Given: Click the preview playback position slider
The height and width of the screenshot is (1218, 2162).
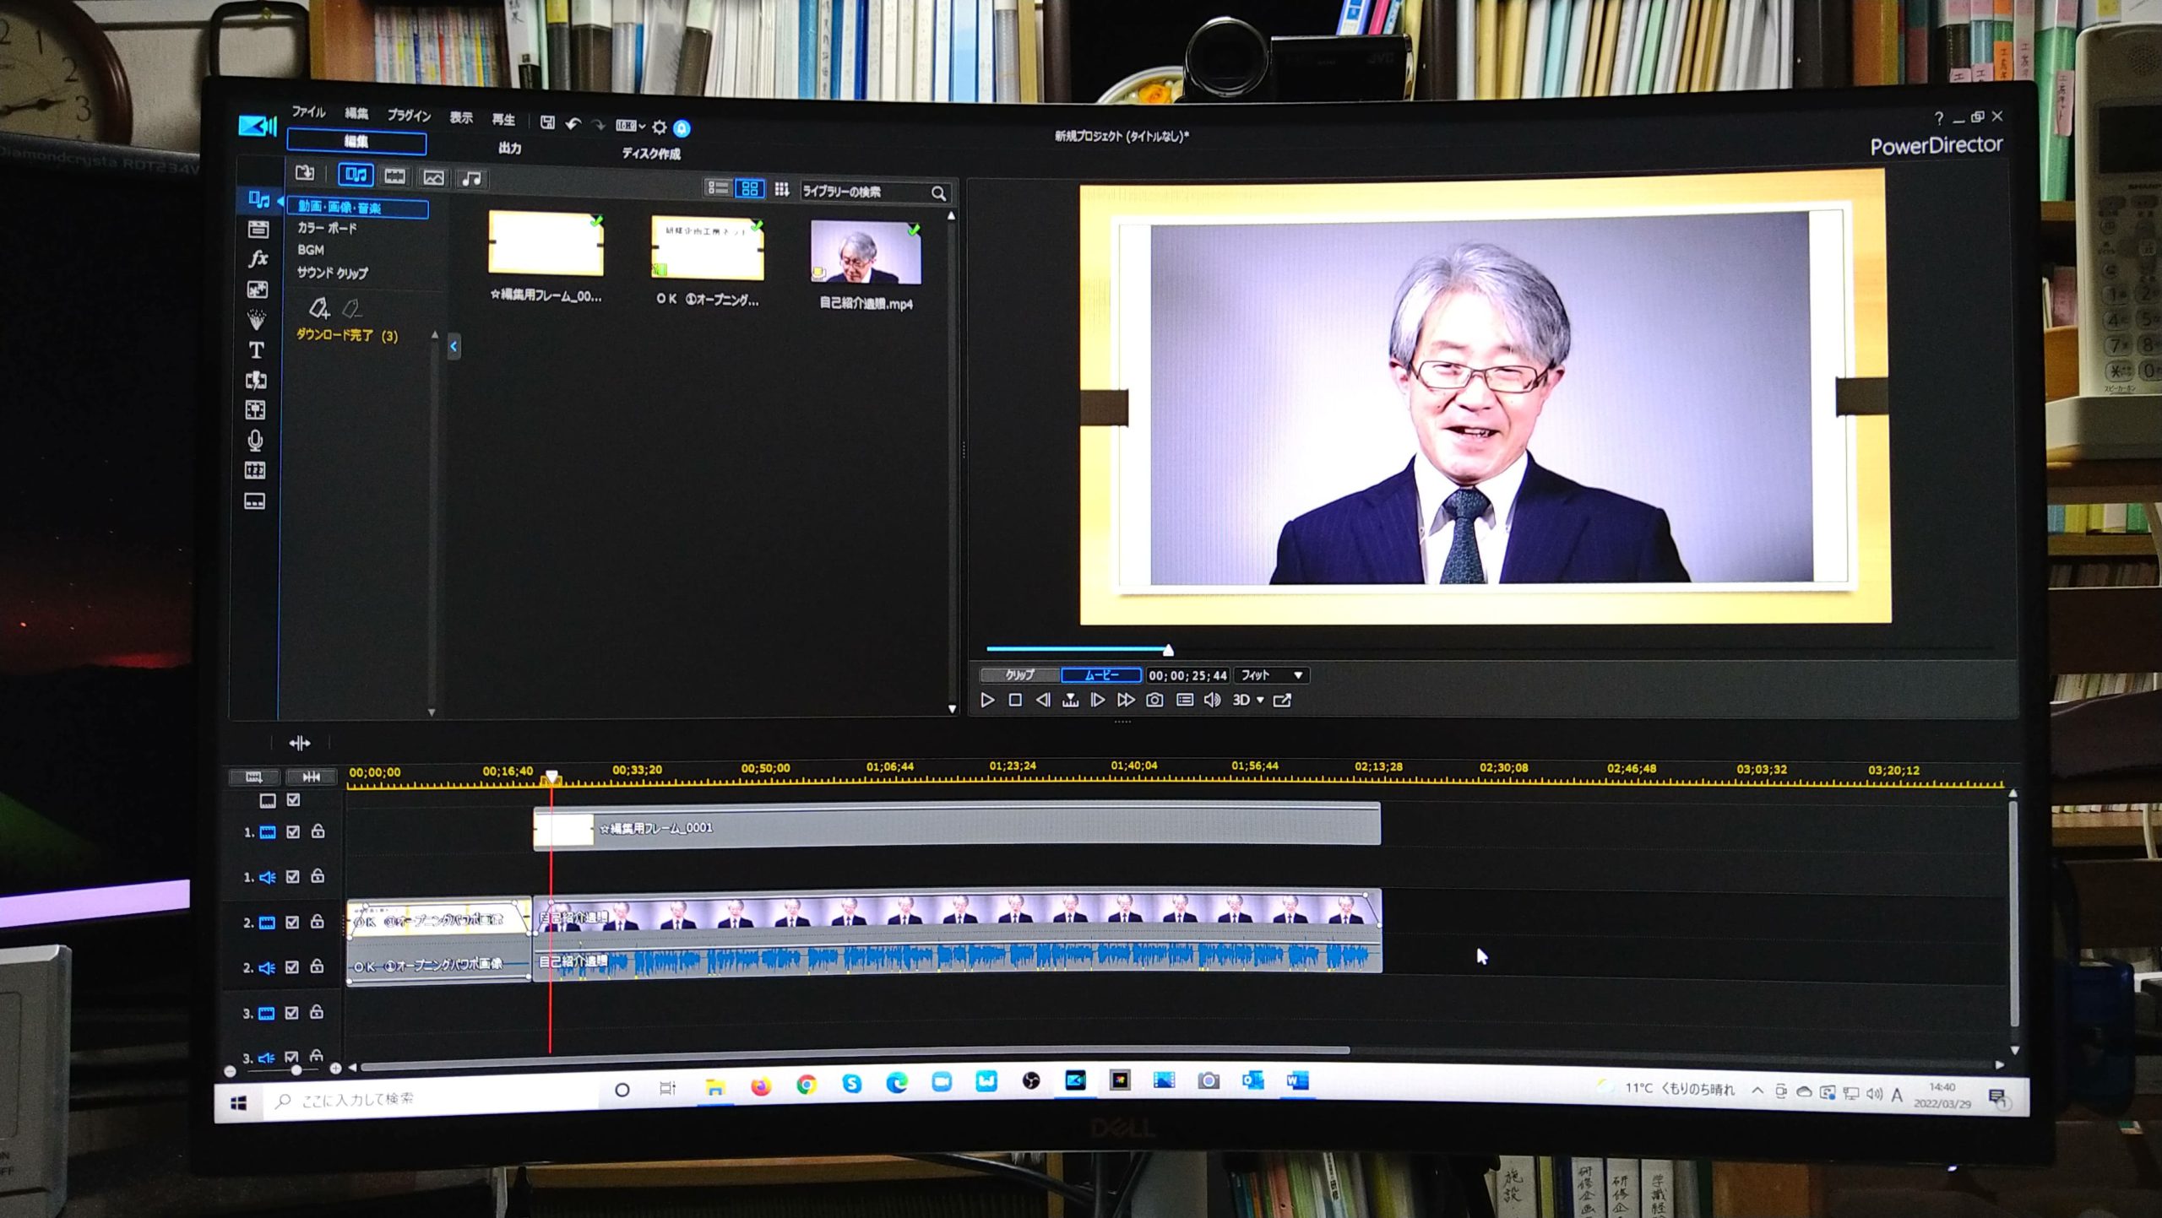Looking at the screenshot, I should pyautogui.click(x=1168, y=650).
